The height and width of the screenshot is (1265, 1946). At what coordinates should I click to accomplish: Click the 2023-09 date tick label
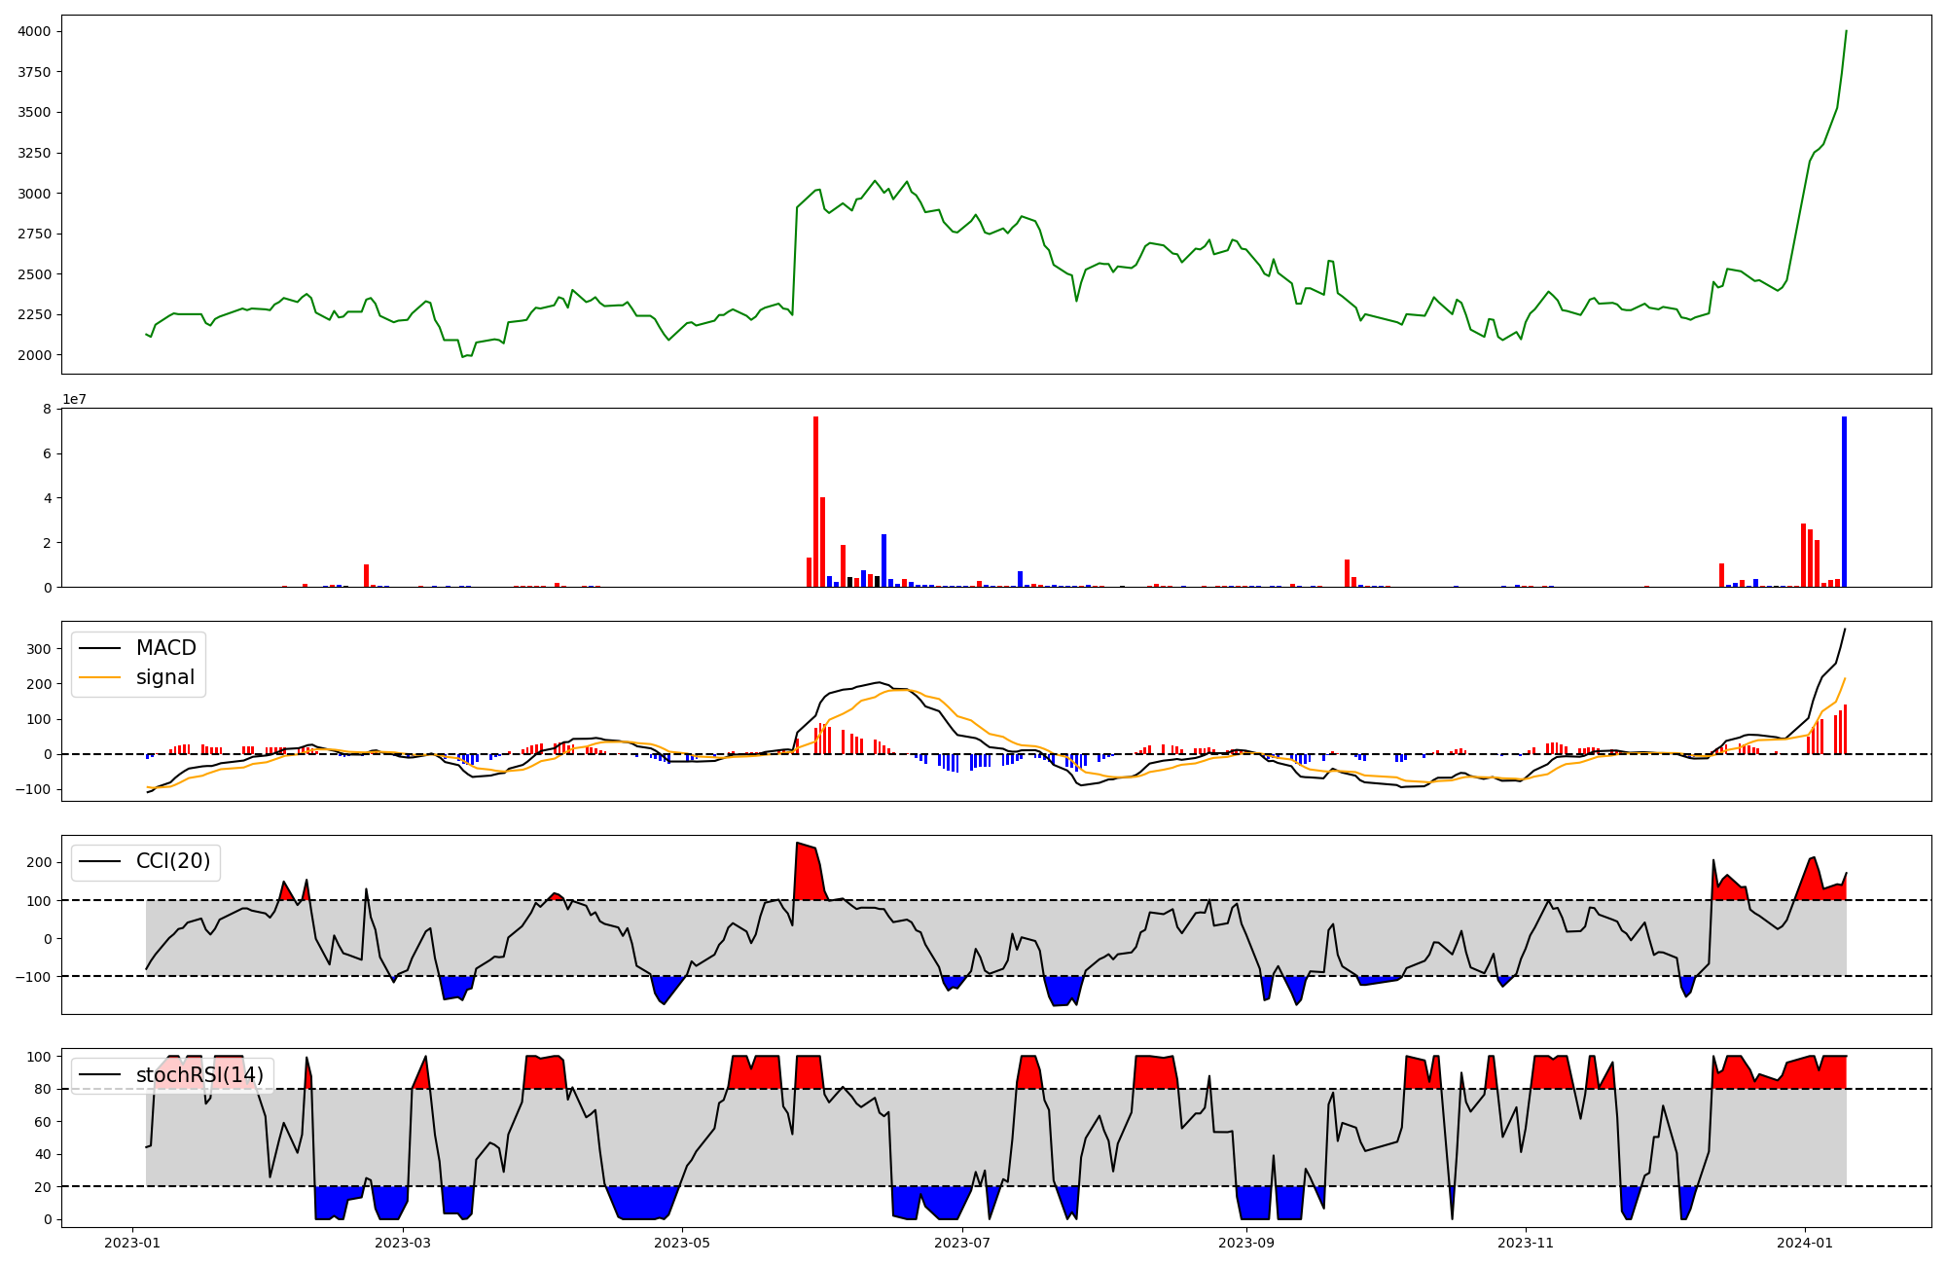click(x=1246, y=1243)
